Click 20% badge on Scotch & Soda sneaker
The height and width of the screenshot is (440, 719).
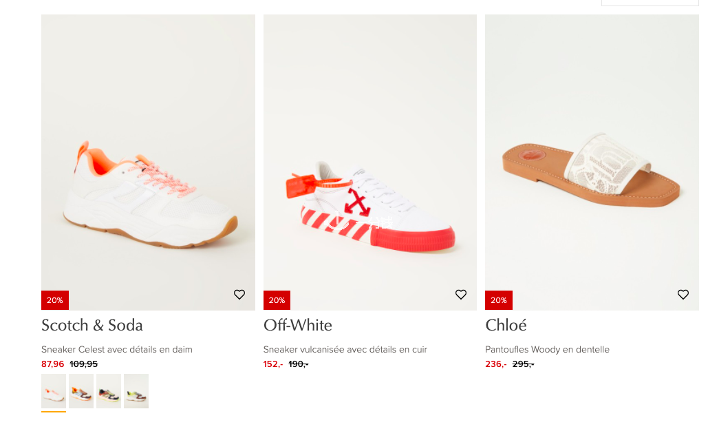(55, 300)
